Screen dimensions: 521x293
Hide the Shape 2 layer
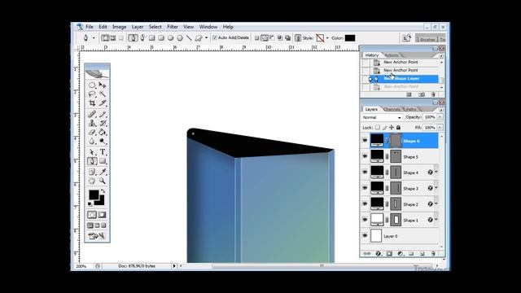coord(365,204)
